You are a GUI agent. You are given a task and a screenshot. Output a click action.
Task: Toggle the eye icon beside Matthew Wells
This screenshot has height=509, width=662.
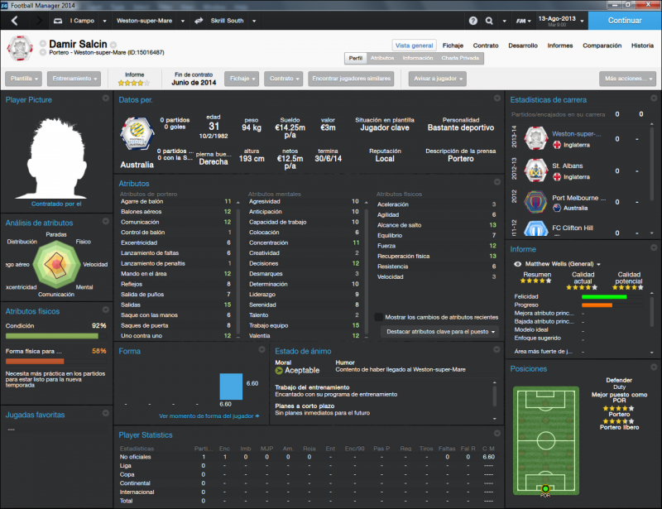[x=517, y=264]
